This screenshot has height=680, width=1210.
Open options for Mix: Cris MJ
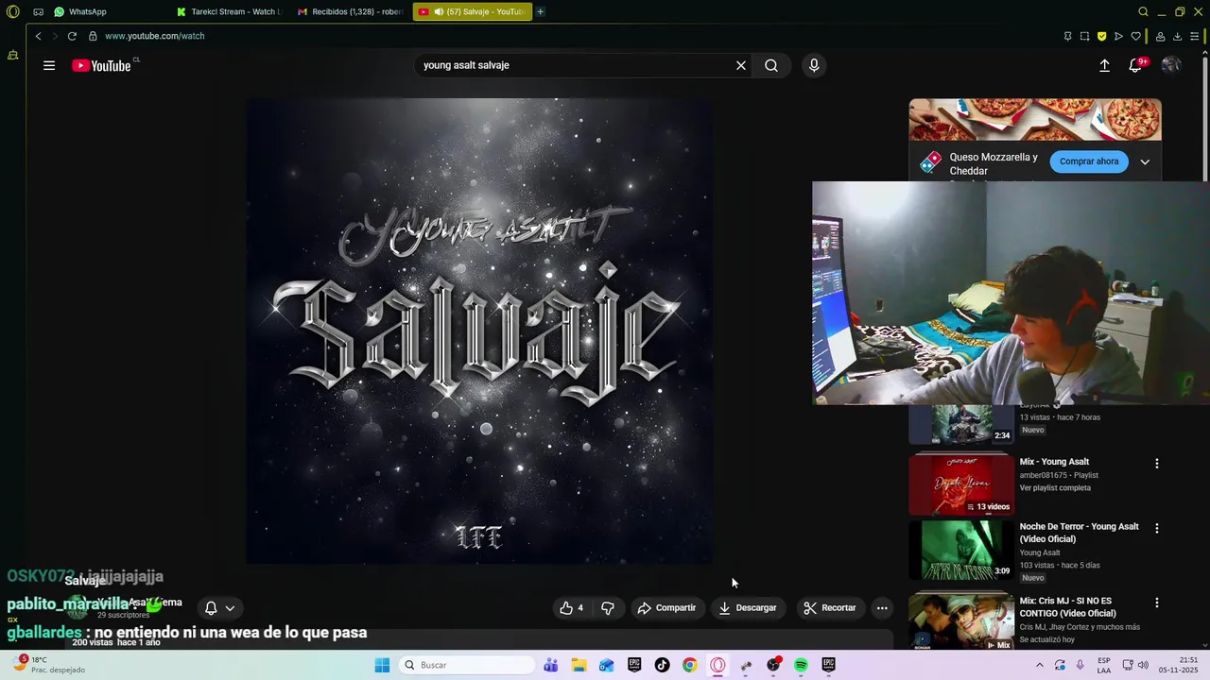point(1156,603)
